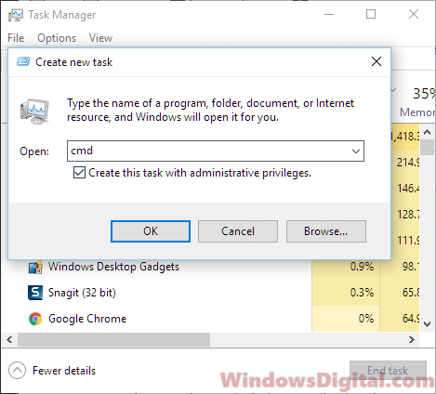Click the horizontal scrollbar right arrow

(412, 340)
